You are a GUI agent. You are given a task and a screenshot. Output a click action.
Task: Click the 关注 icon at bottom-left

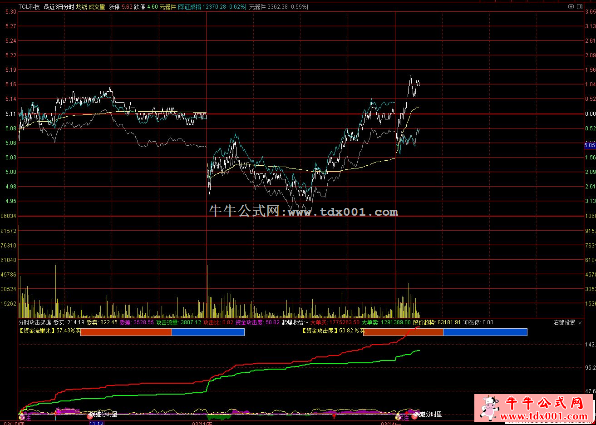click(x=22, y=417)
